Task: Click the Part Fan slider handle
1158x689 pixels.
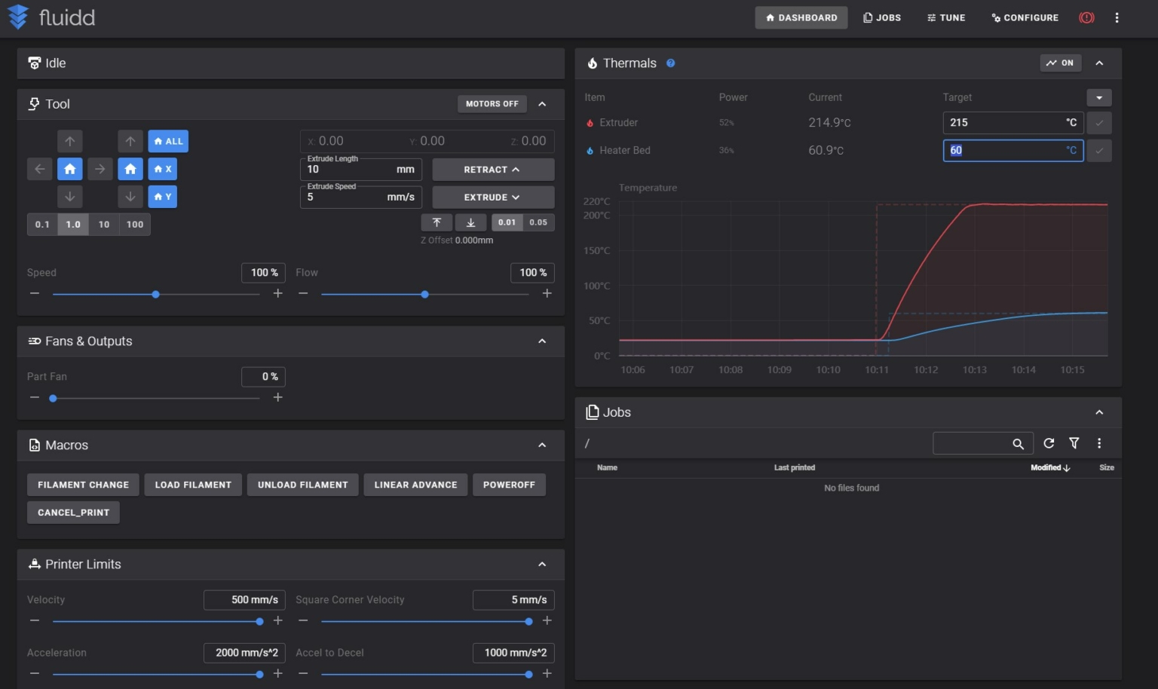Action: point(53,398)
